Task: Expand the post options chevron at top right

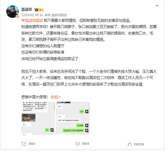Action: (157, 6)
